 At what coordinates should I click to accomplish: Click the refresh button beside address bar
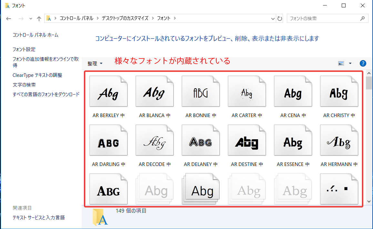pos(280,19)
